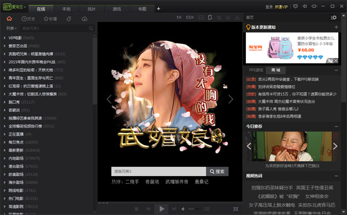The image size is (347, 215).
Task: Click hot search term 二炮手
Action: click(132, 182)
